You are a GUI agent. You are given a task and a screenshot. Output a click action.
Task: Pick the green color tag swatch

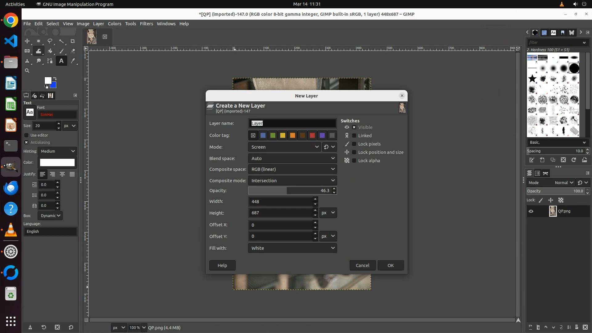click(x=273, y=135)
